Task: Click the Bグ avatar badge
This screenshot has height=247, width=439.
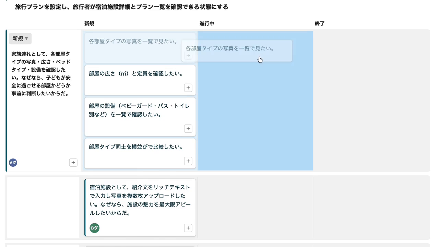Action: (94, 228)
